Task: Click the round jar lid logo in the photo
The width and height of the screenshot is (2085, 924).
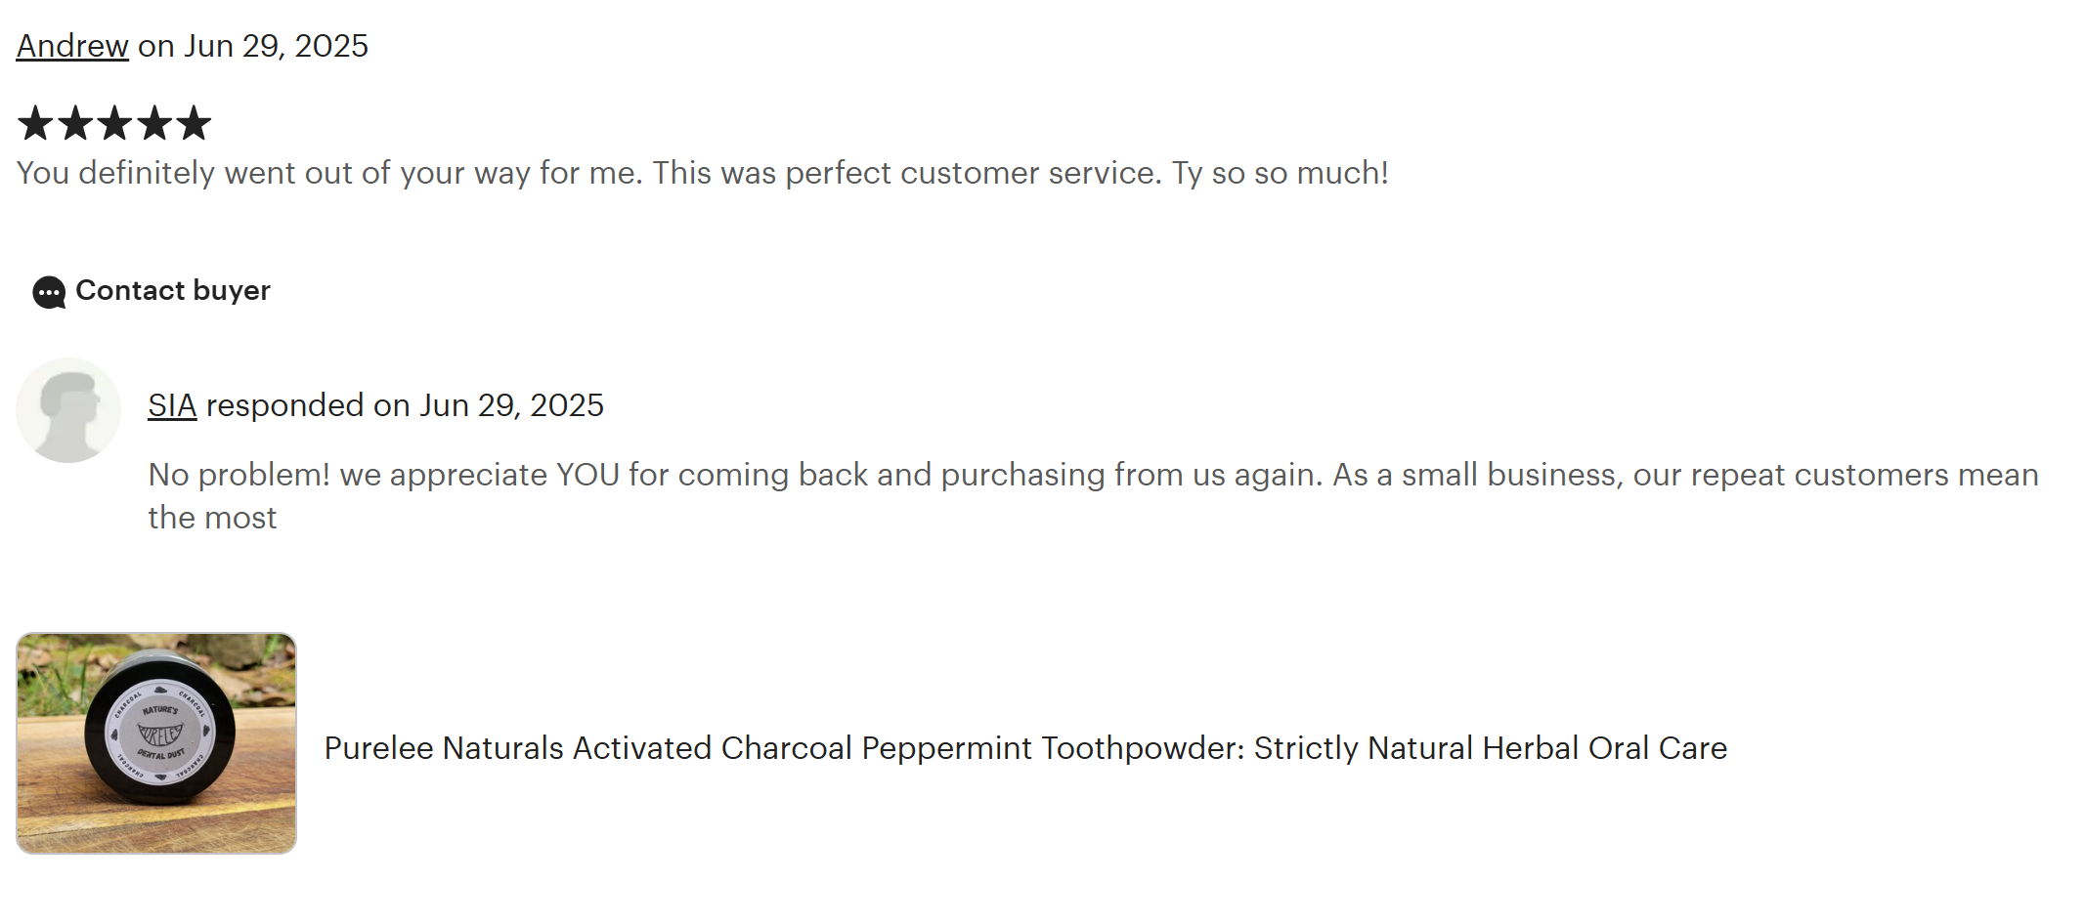Action: point(159,733)
